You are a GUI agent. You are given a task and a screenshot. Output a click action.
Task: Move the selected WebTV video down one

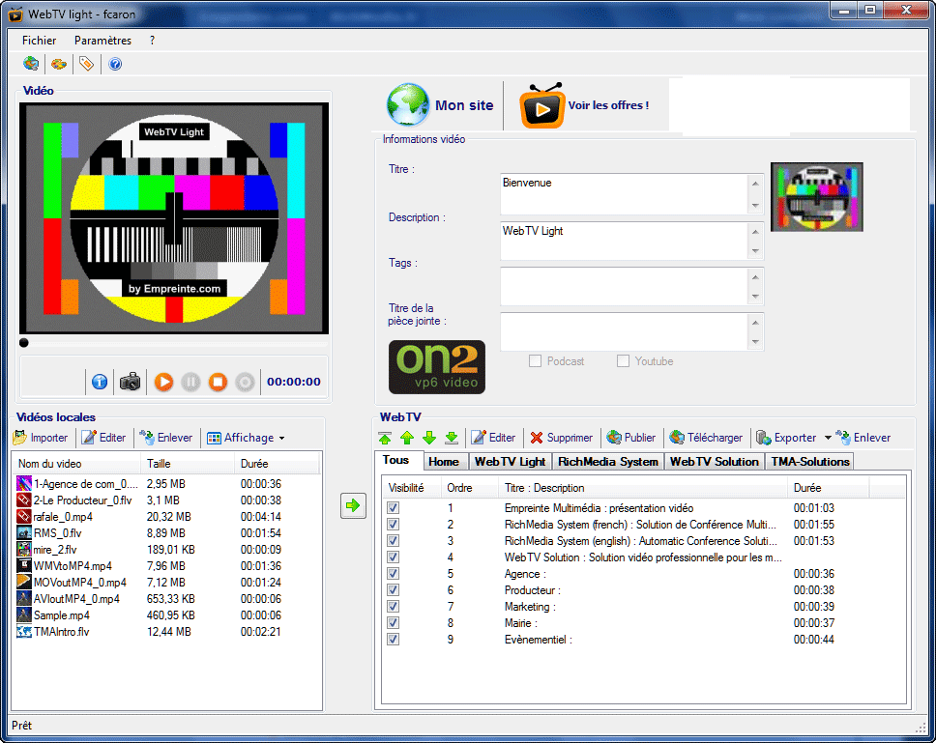coord(429,439)
